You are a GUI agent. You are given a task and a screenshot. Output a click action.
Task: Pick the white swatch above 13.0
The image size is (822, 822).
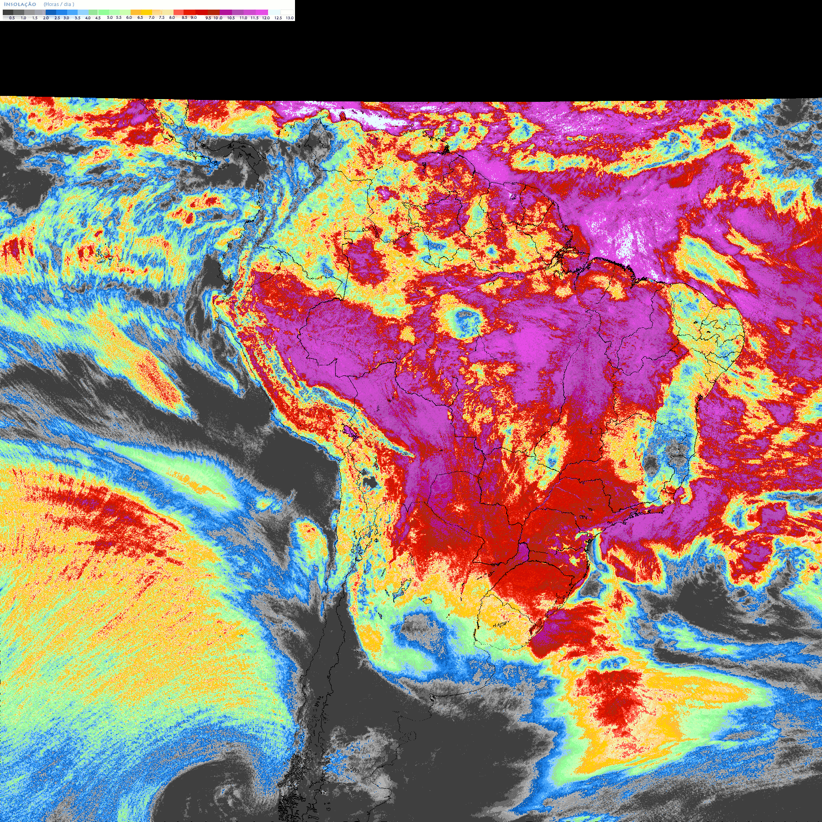[287, 12]
